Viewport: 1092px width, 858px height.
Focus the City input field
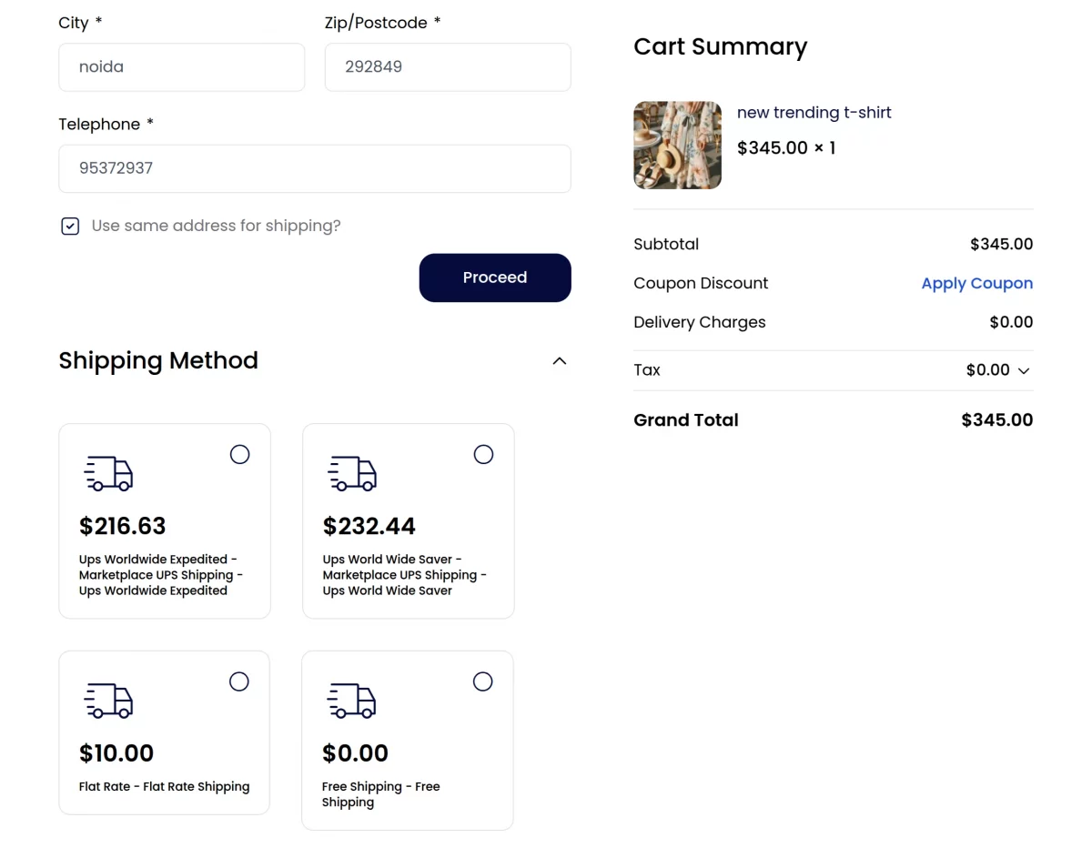[x=181, y=67]
